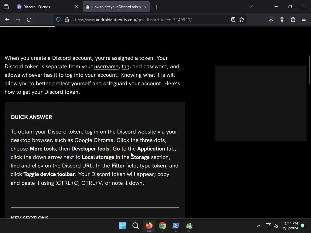Viewport: 311px width, 233px height.
Task: Click the bold words Developer tools
Action: [x=90, y=149]
